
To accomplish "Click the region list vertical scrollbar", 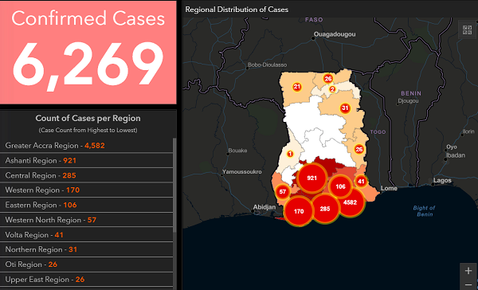I will click(x=174, y=185).
